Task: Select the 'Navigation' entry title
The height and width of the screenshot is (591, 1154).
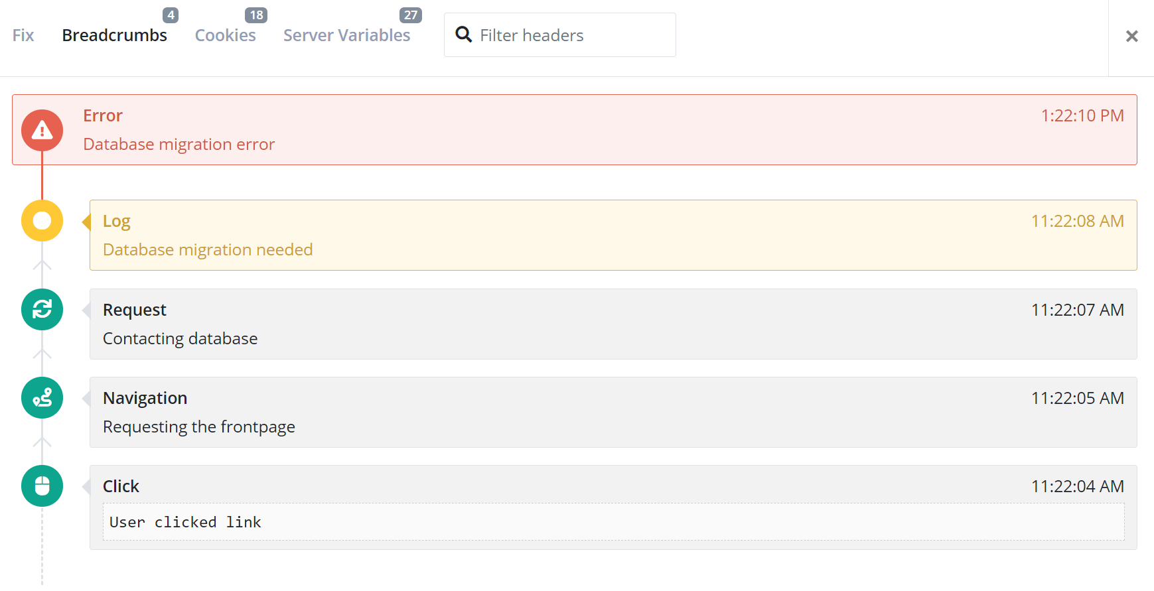Action: [x=145, y=399]
